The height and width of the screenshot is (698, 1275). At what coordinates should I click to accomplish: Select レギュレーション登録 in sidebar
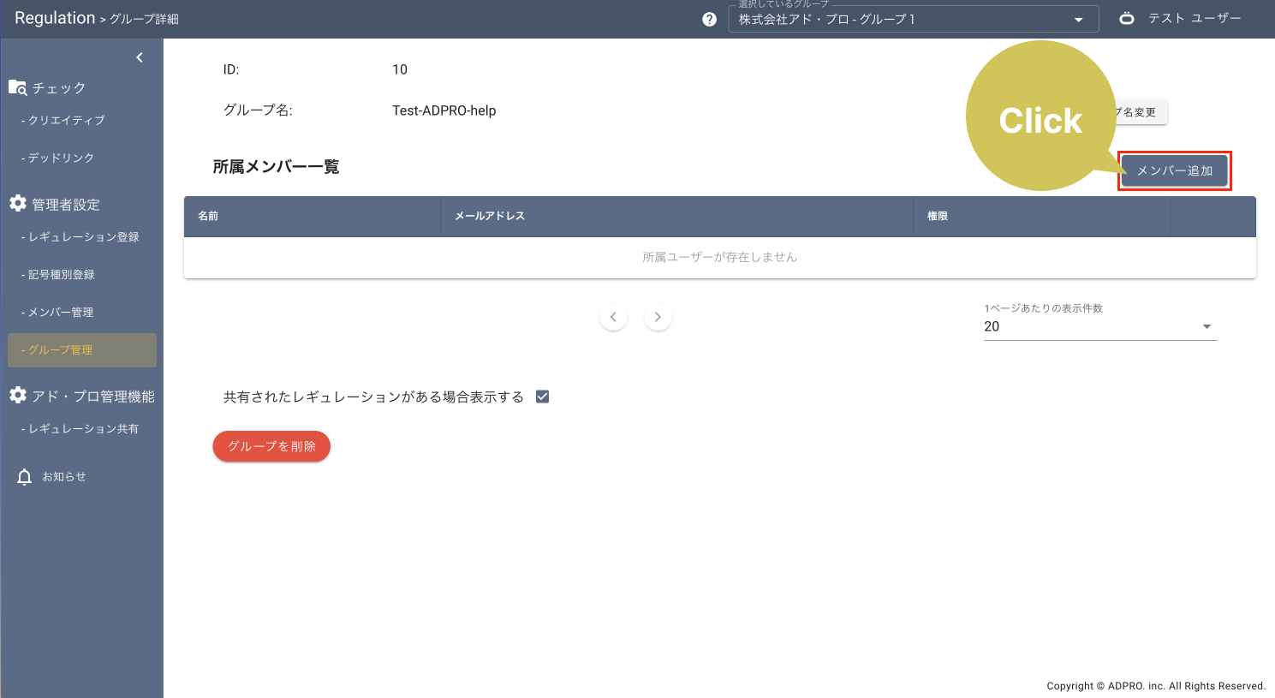pos(83,237)
